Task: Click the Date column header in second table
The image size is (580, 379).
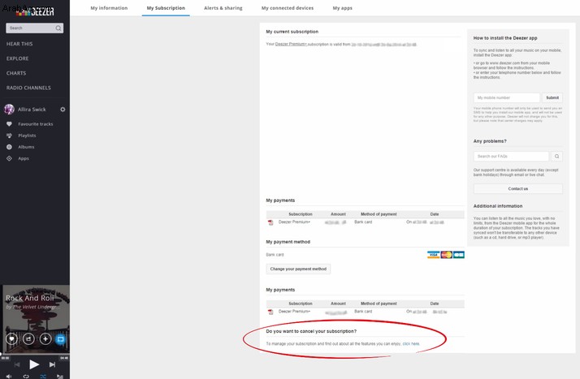Action: [x=435, y=304]
